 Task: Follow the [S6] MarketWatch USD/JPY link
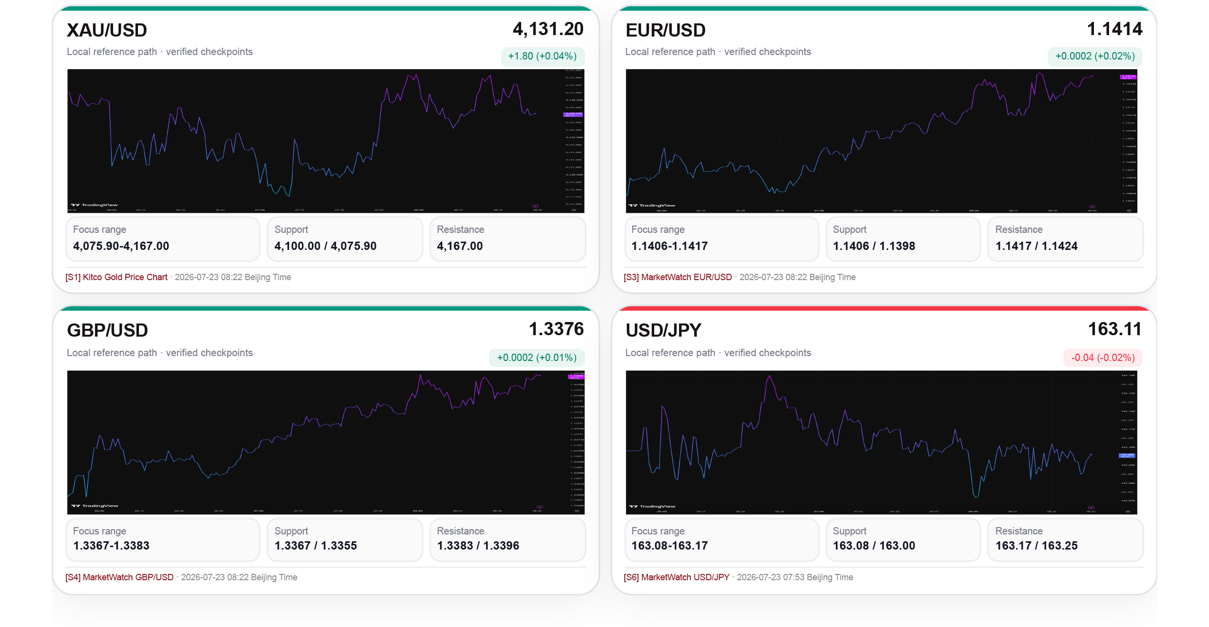677,577
